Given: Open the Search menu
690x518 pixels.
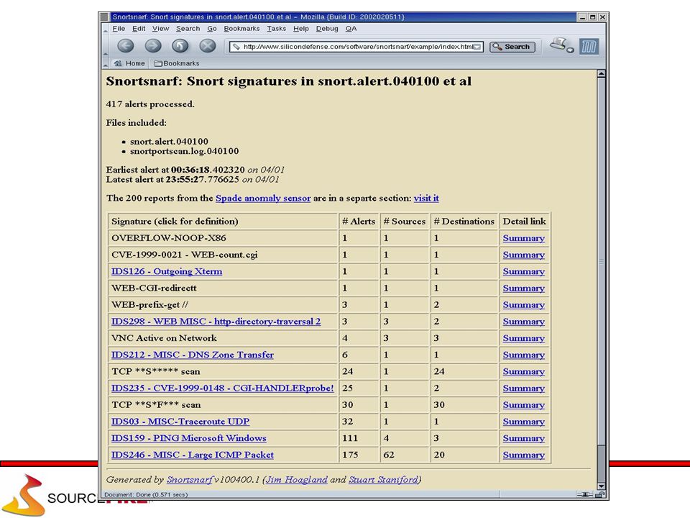Looking at the screenshot, I should (x=188, y=29).
